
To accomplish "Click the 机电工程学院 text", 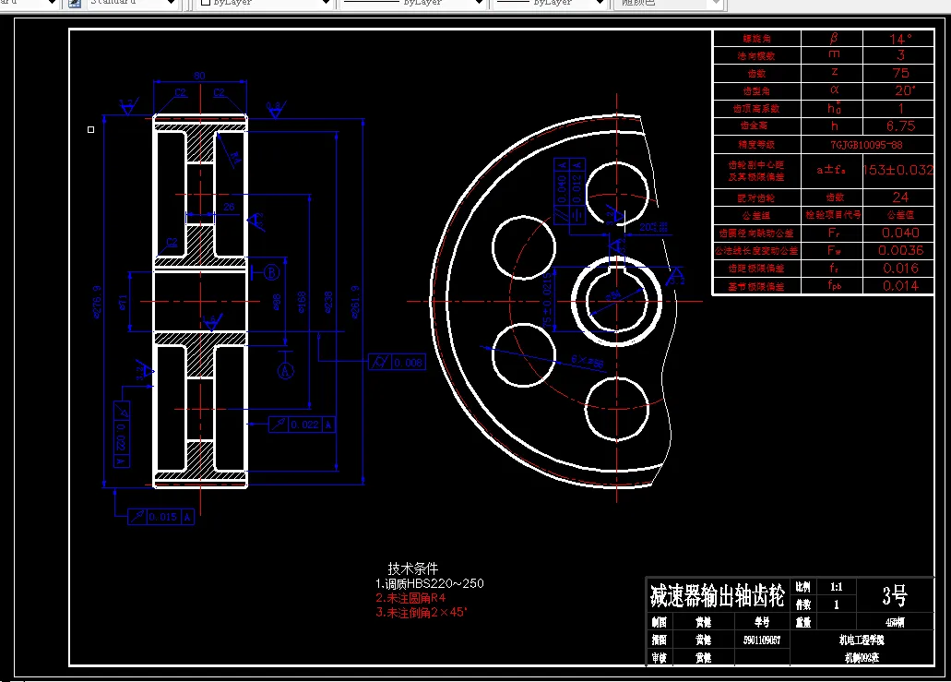I will click(862, 640).
